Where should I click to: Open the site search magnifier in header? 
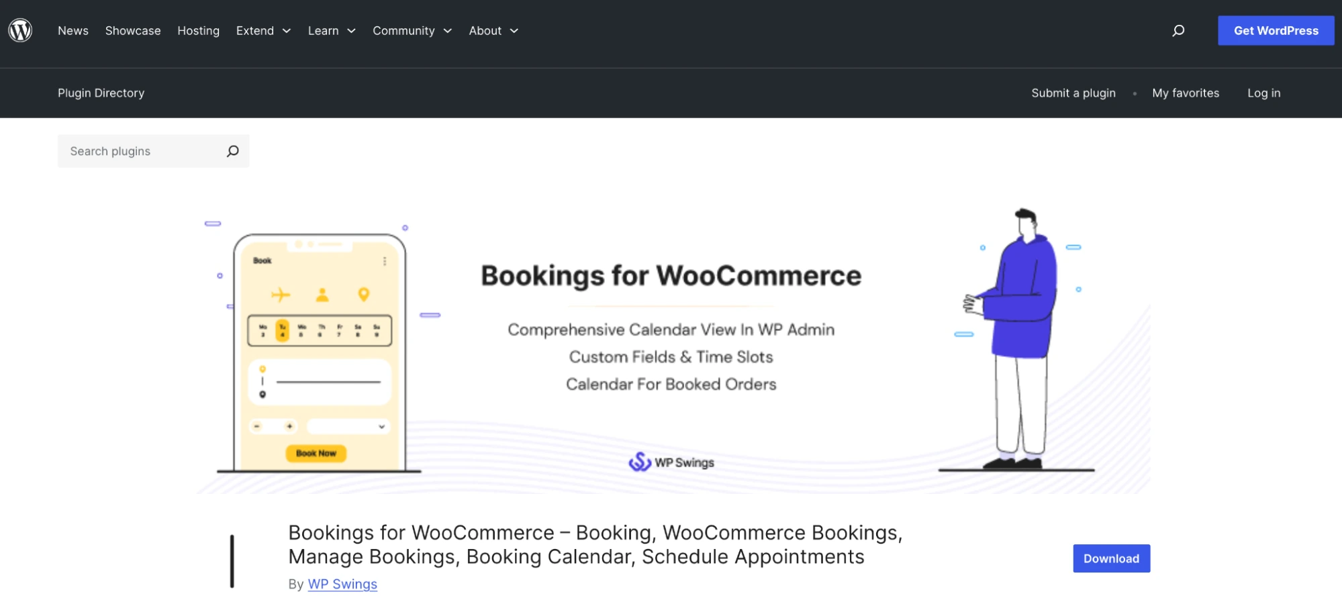[1178, 30]
